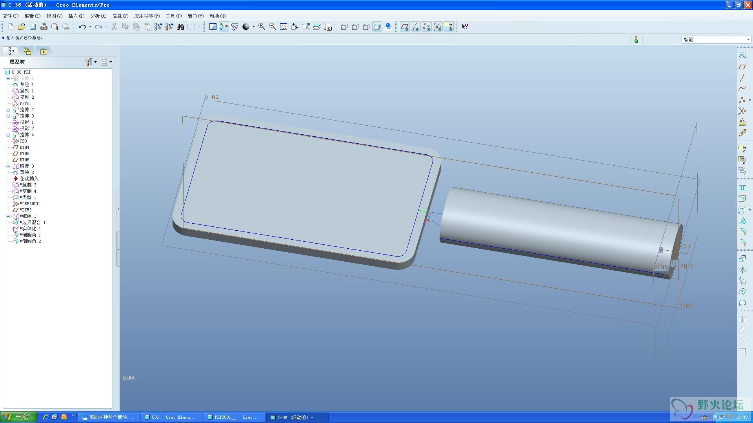Screen dimensions: 753x423
Task: Select the Extrude tool in right toolbar
Action: [742, 258]
